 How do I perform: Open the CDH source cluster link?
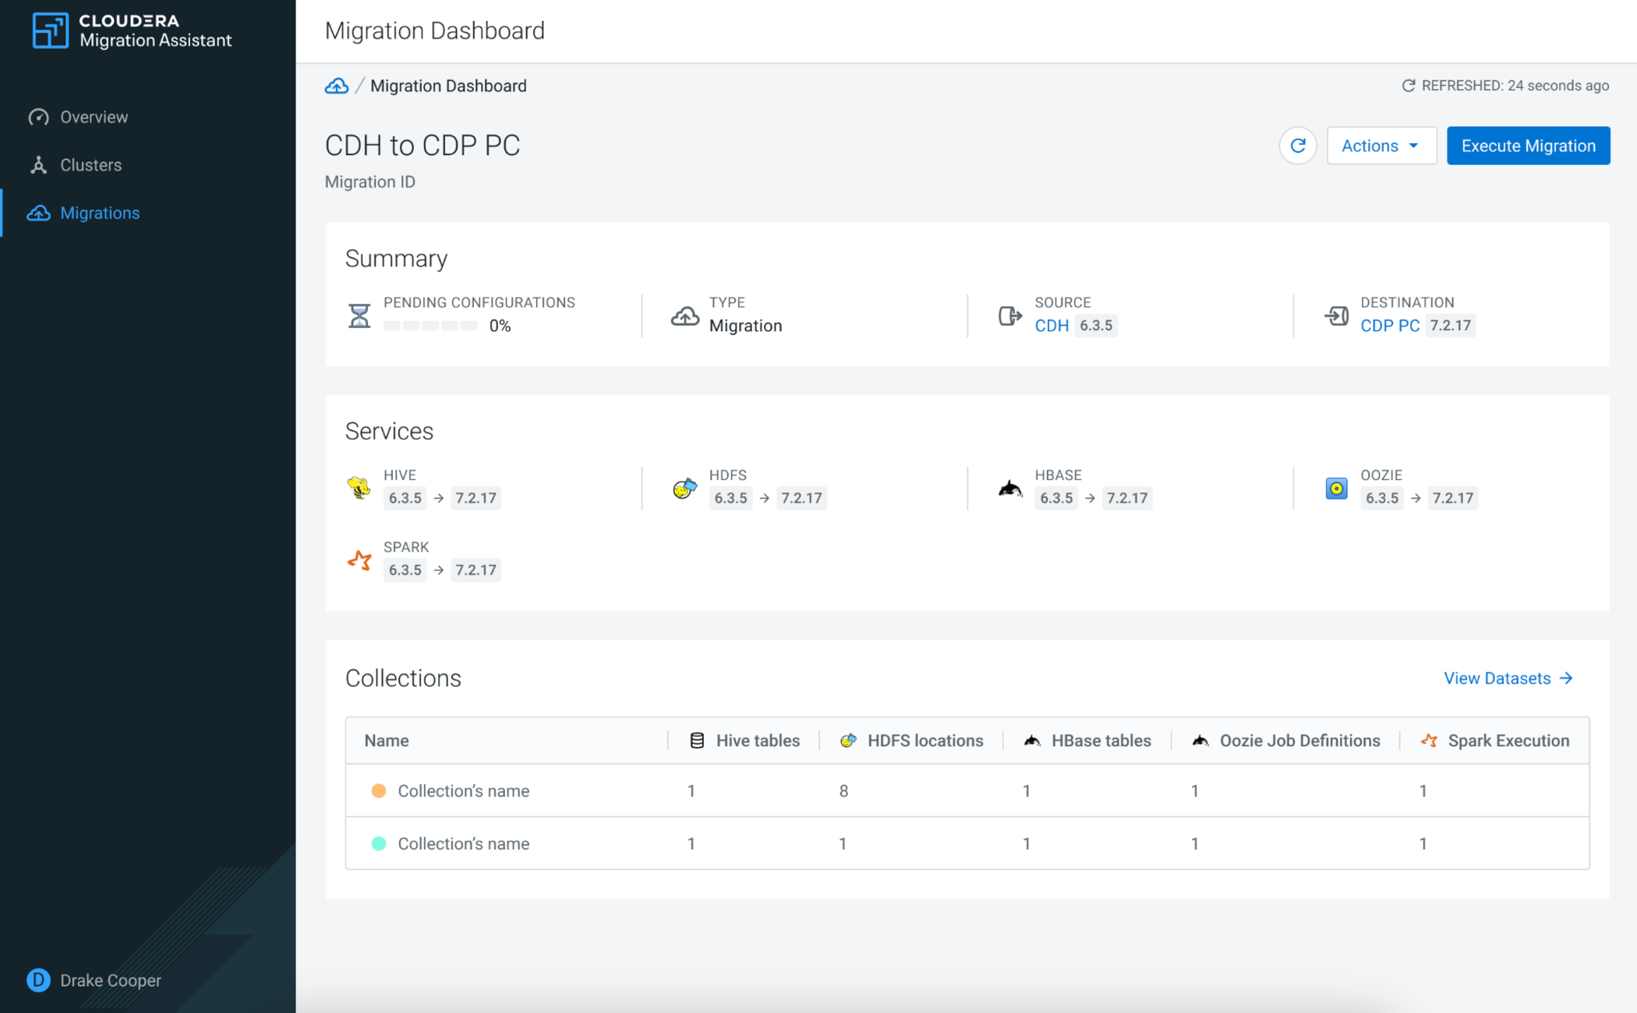tap(1052, 326)
